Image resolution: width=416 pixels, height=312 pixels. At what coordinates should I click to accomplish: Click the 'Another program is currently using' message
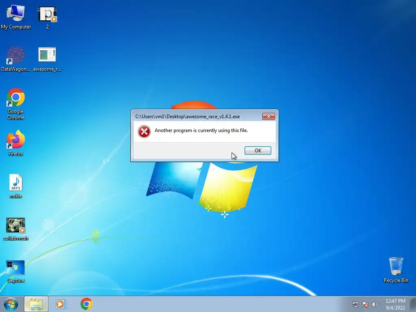tap(201, 130)
